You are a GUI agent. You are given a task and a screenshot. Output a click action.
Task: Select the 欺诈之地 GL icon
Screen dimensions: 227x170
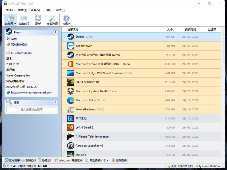pos(71,119)
